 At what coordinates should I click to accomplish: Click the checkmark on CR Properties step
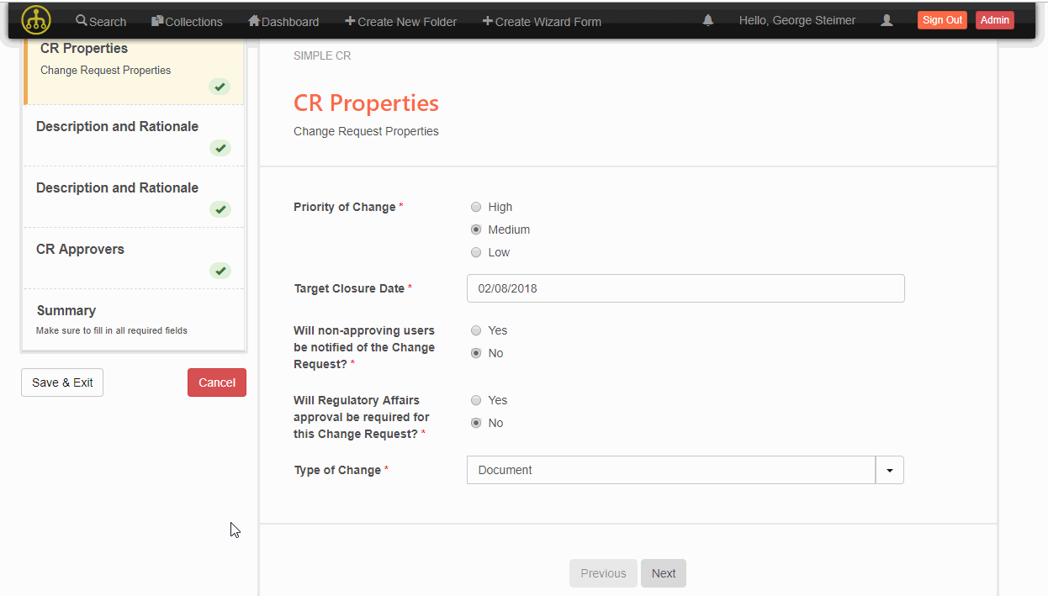click(x=220, y=87)
